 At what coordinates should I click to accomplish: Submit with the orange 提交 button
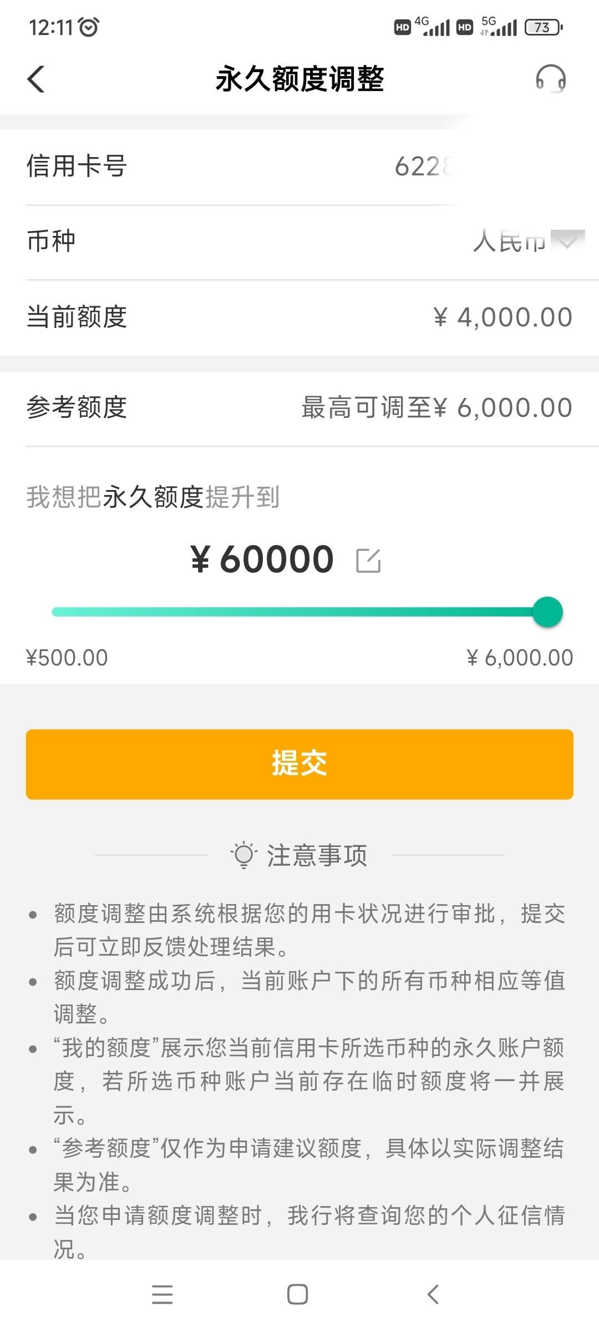coord(299,764)
